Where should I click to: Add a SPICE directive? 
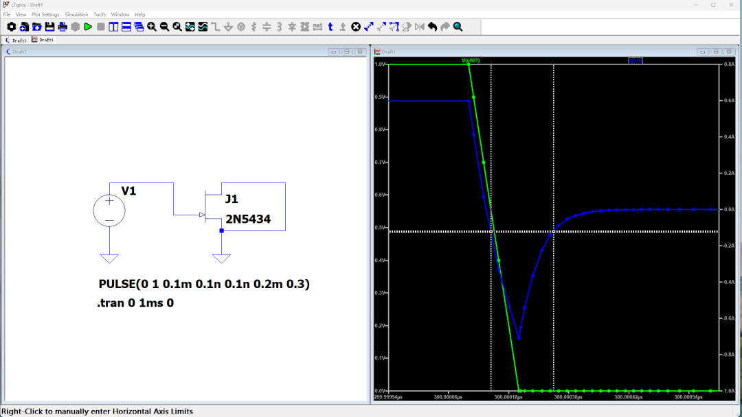click(x=344, y=27)
